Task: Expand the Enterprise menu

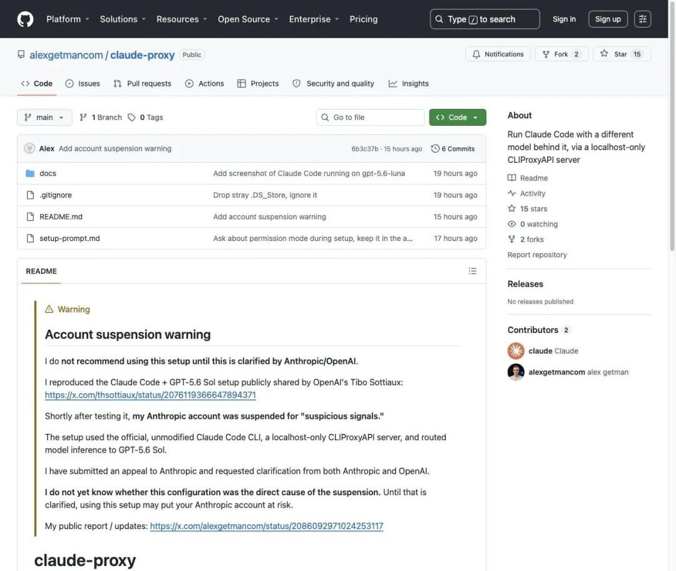Action: [314, 19]
